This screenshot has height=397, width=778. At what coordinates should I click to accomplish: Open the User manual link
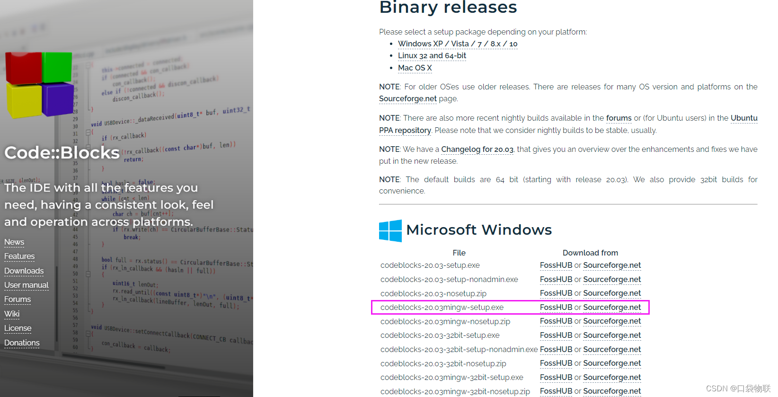click(27, 285)
